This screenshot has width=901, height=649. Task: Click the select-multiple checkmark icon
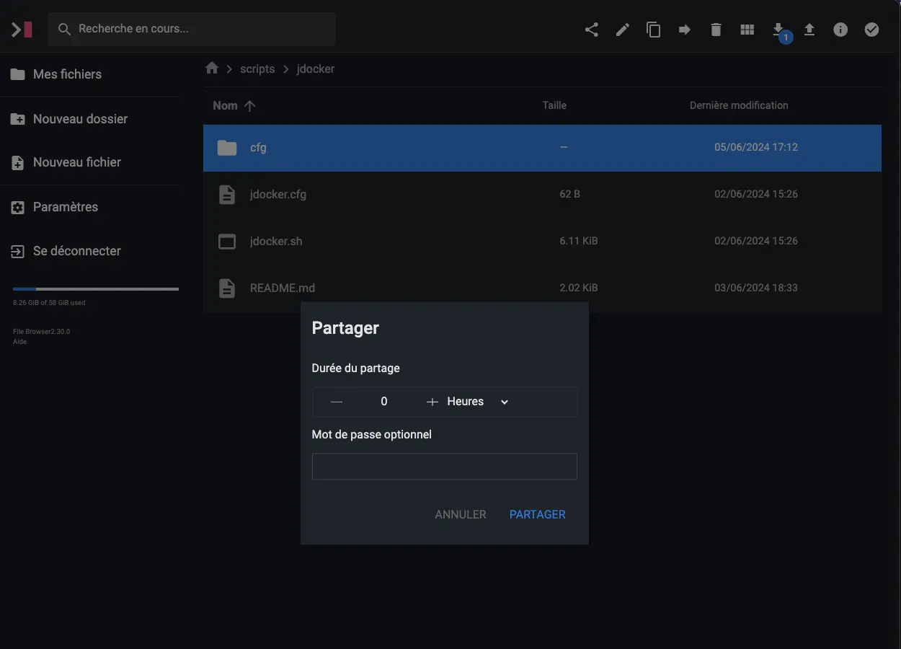click(x=872, y=30)
